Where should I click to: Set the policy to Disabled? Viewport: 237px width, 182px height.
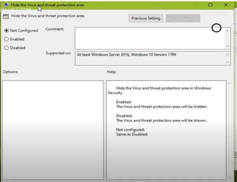pyautogui.click(x=6, y=48)
